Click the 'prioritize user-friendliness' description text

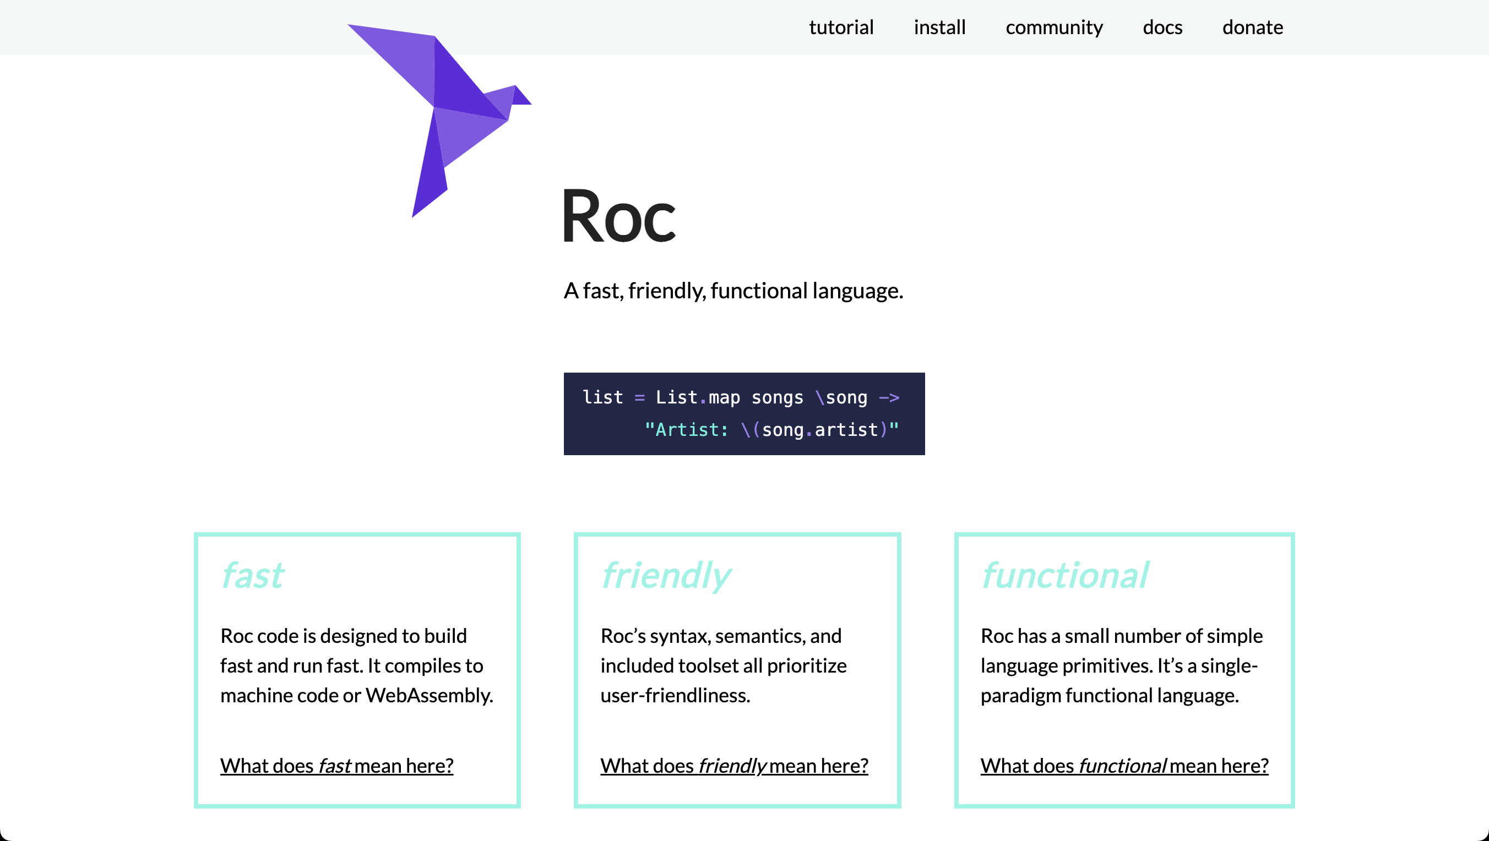(x=724, y=665)
